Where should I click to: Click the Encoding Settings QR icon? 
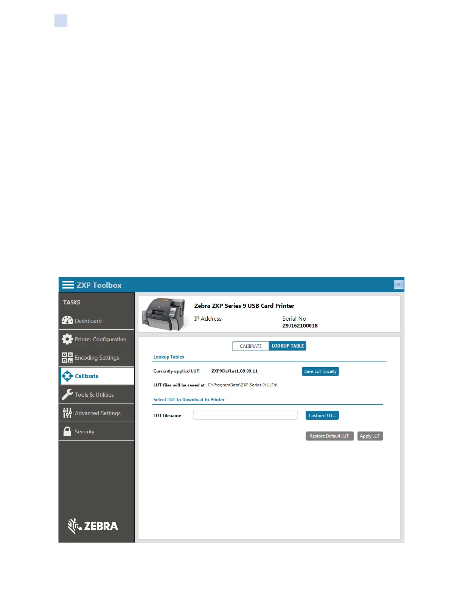(x=67, y=357)
